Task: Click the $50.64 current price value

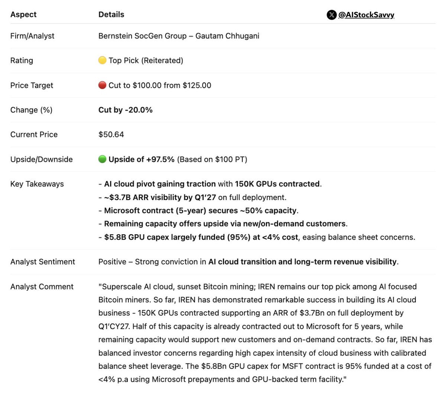Action: coord(111,134)
